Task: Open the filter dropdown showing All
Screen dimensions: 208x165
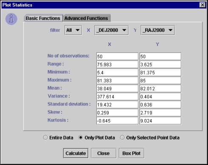Action: (73, 30)
